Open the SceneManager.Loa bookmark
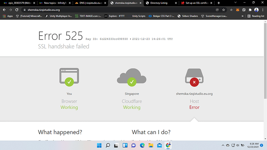Image resolution: width=267 pixels, height=150 pixels. pos(214,16)
